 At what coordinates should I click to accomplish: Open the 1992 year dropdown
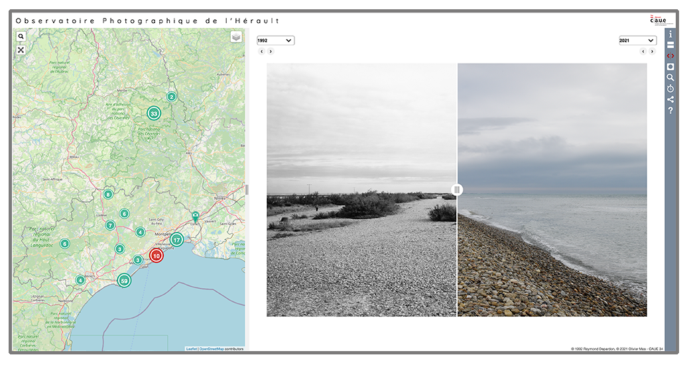275,40
